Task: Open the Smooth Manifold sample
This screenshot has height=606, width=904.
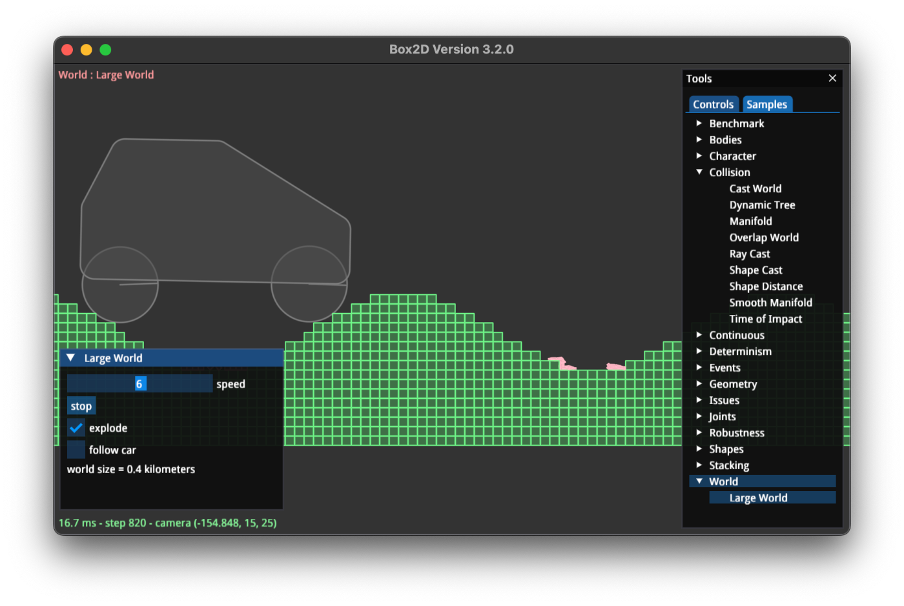Action: point(770,303)
